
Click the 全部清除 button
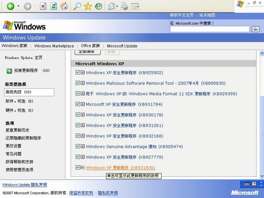click(88, 52)
